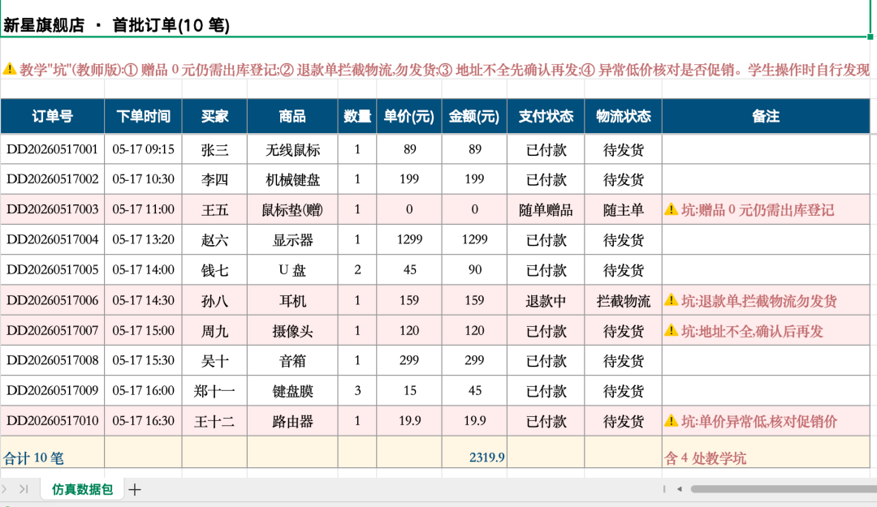Select note 坑:赠品 0 元仍需出库登记
Image resolution: width=877 pixels, height=507 pixels.
coord(766,209)
